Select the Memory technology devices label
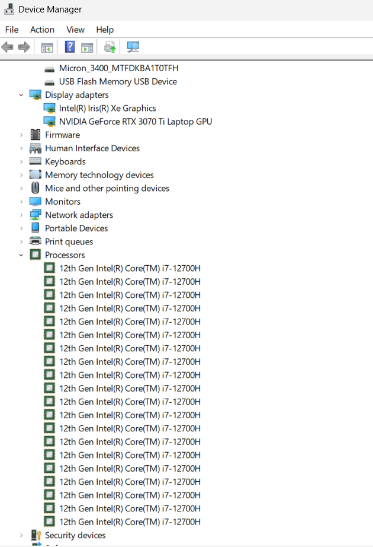The image size is (373, 547). point(99,175)
